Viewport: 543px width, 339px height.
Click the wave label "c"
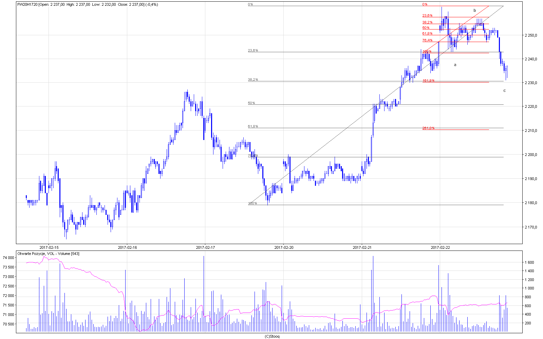tap(505, 91)
